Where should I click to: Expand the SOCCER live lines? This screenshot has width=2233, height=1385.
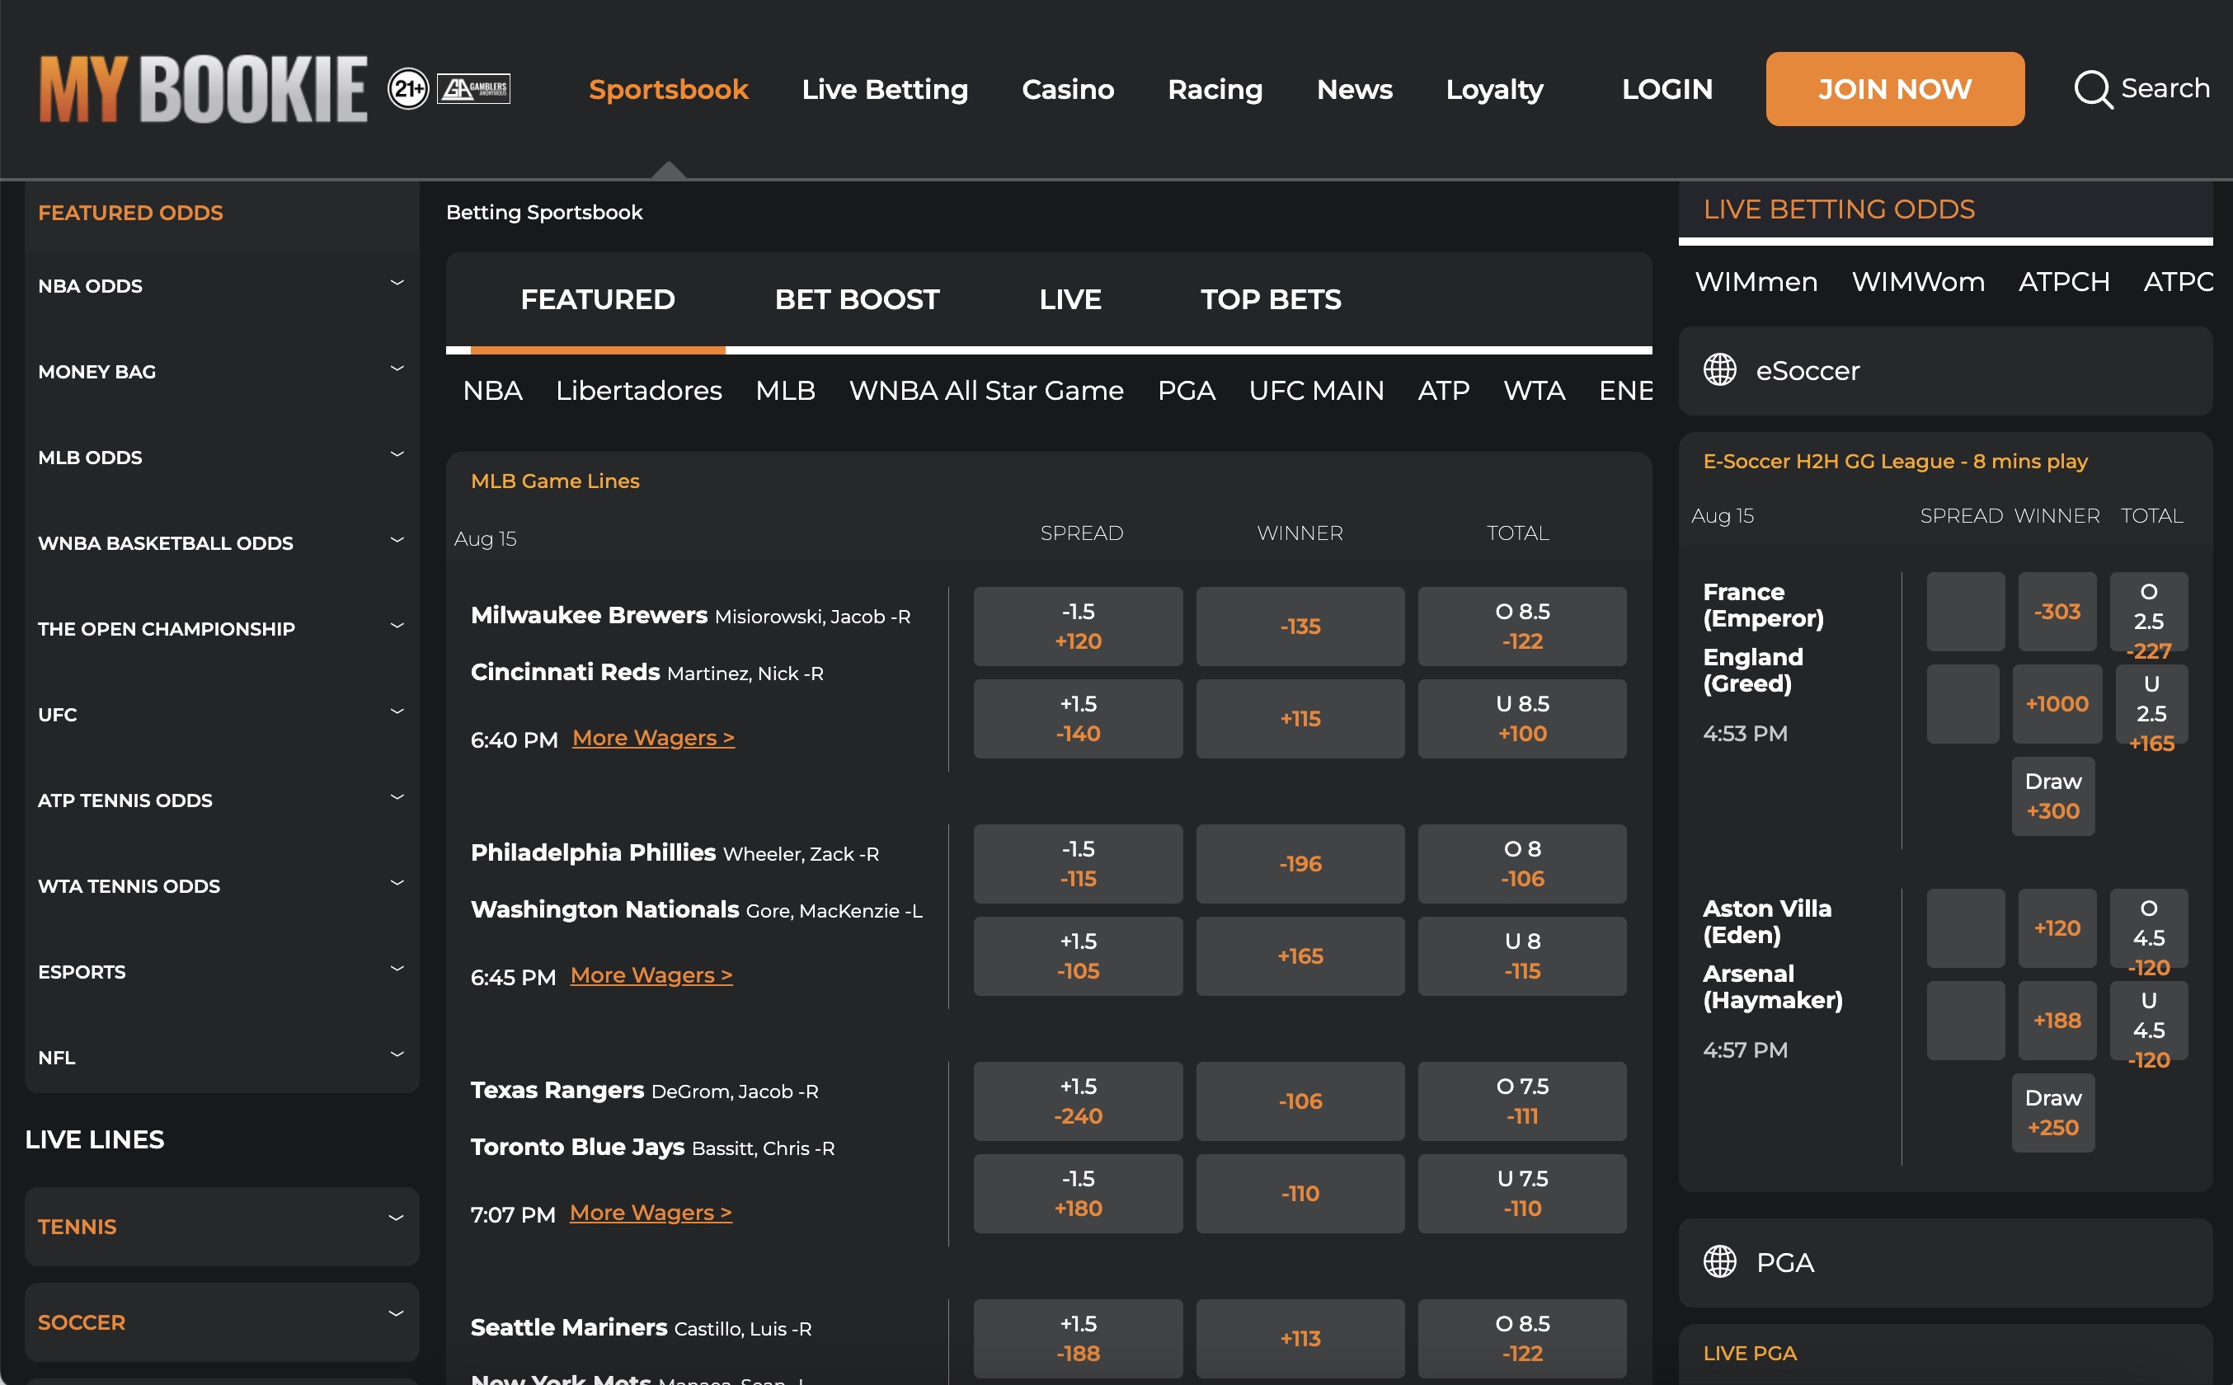[x=222, y=1322]
